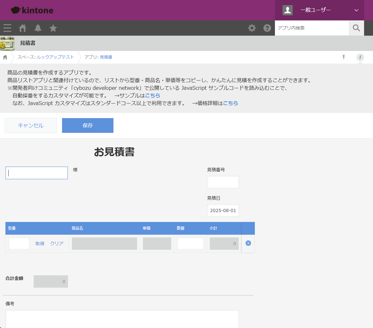This screenshot has height=328, width=373.
Task: Focus the 数量 input field
Action: (x=190, y=244)
